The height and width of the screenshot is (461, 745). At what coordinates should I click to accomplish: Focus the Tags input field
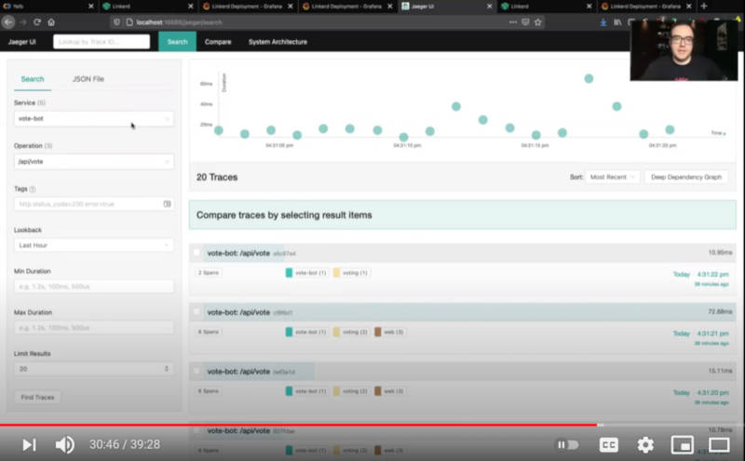click(x=94, y=204)
